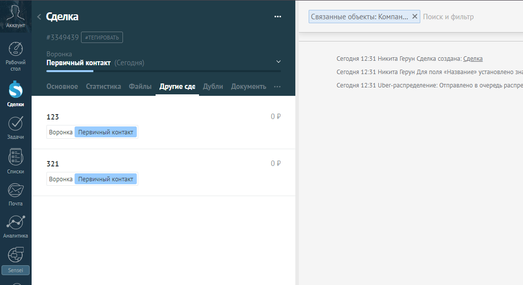523x285 pixels.
Task: Switch to the Основное tab
Action: (x=62, y=86)
